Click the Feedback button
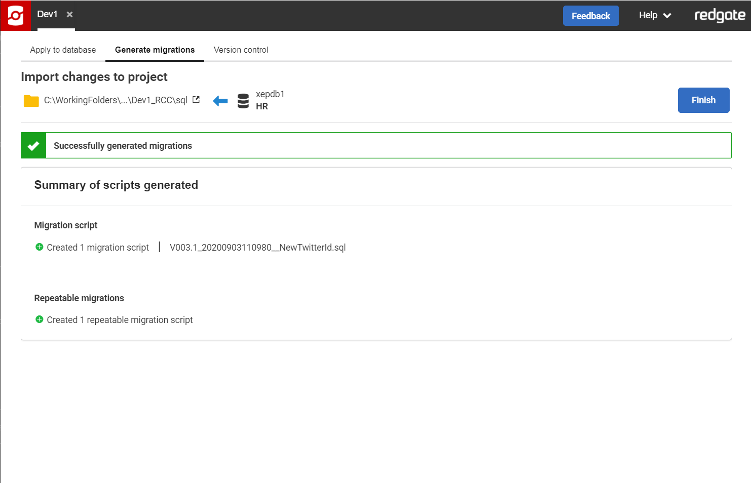This screenshot has height=483, width=751. [x=590, y=16]
